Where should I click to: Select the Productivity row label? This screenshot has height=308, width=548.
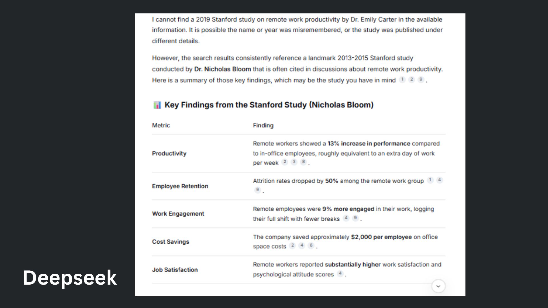pyautogui.click(x=169, y=153)
